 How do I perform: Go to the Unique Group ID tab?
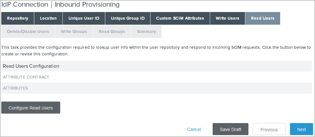tap(128, 18)
